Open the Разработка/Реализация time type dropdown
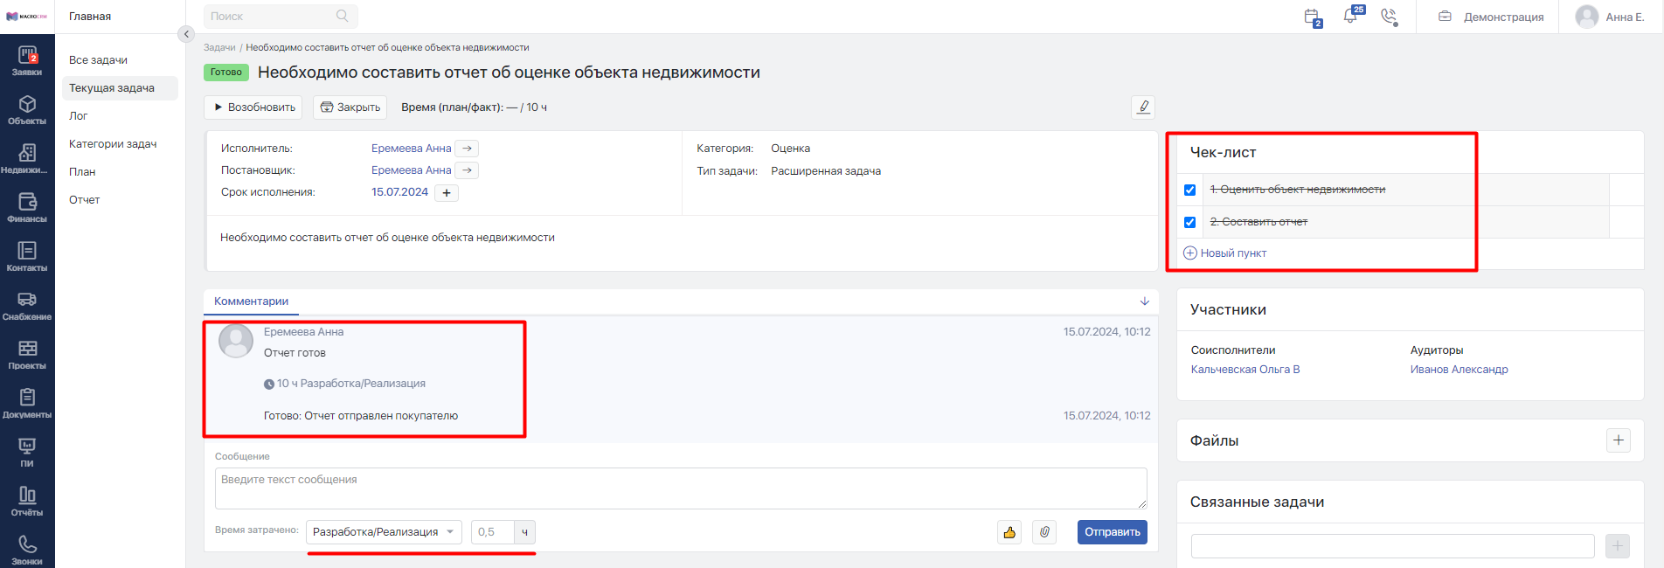Image resolution: width=1664 pixels, height=568 pixels. pyautogui.click(x=384, y=532)
